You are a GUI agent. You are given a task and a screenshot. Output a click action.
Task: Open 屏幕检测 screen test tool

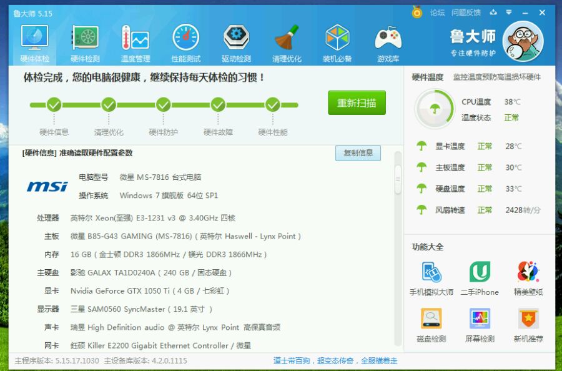480,325
